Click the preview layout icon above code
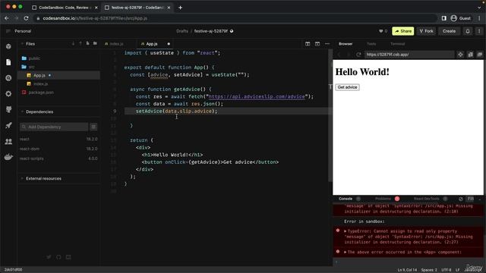486x273 pixels. (317, 44)
